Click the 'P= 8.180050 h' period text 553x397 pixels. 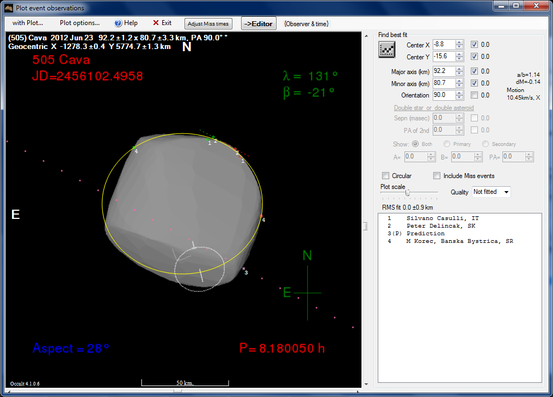(x=282, y=349)
